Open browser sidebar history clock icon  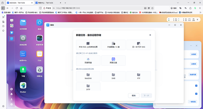coord(3,26)
